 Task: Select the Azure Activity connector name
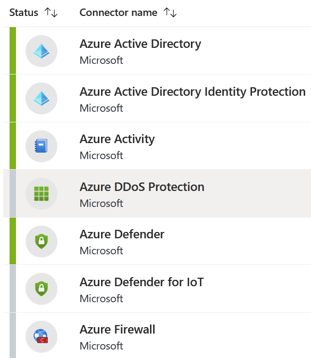tap(117, 139)
